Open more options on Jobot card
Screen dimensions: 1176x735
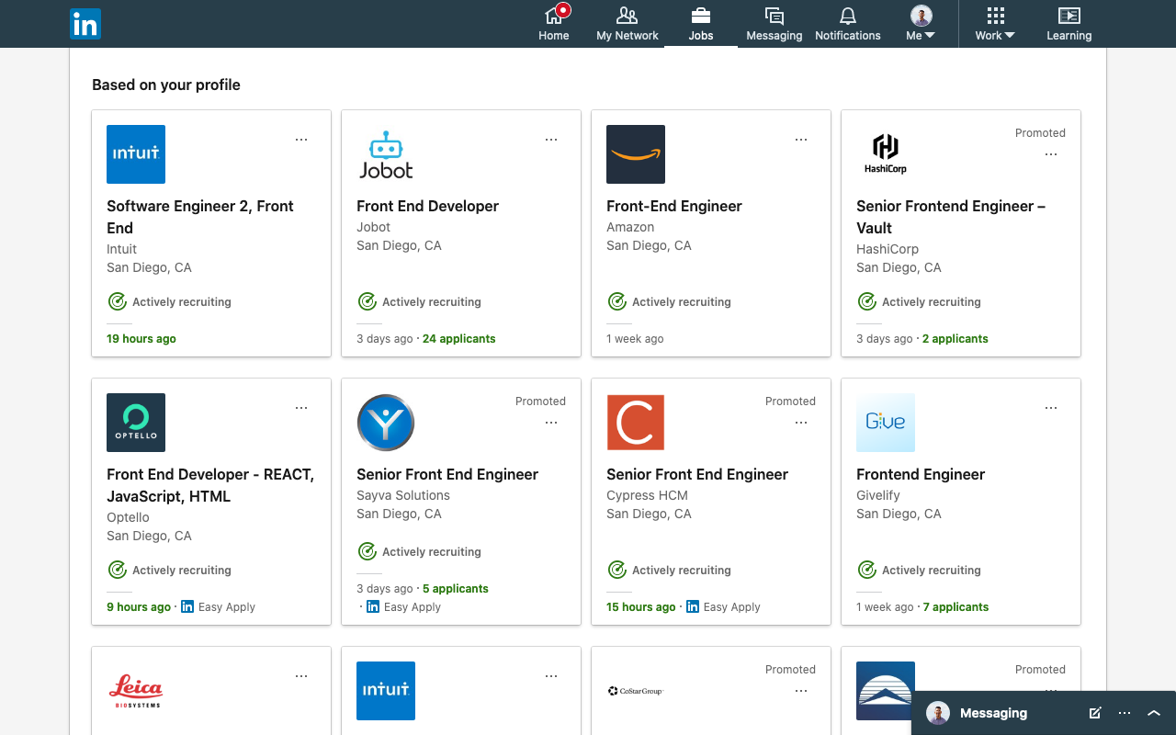pyautogui.click(x=551, y=140)
